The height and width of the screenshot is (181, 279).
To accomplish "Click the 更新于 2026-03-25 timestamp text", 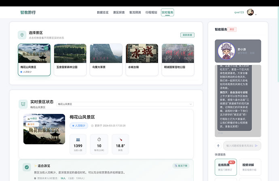I will (x=110, y=126).
